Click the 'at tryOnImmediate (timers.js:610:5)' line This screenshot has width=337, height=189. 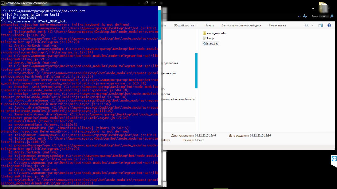tap(43, 125)
